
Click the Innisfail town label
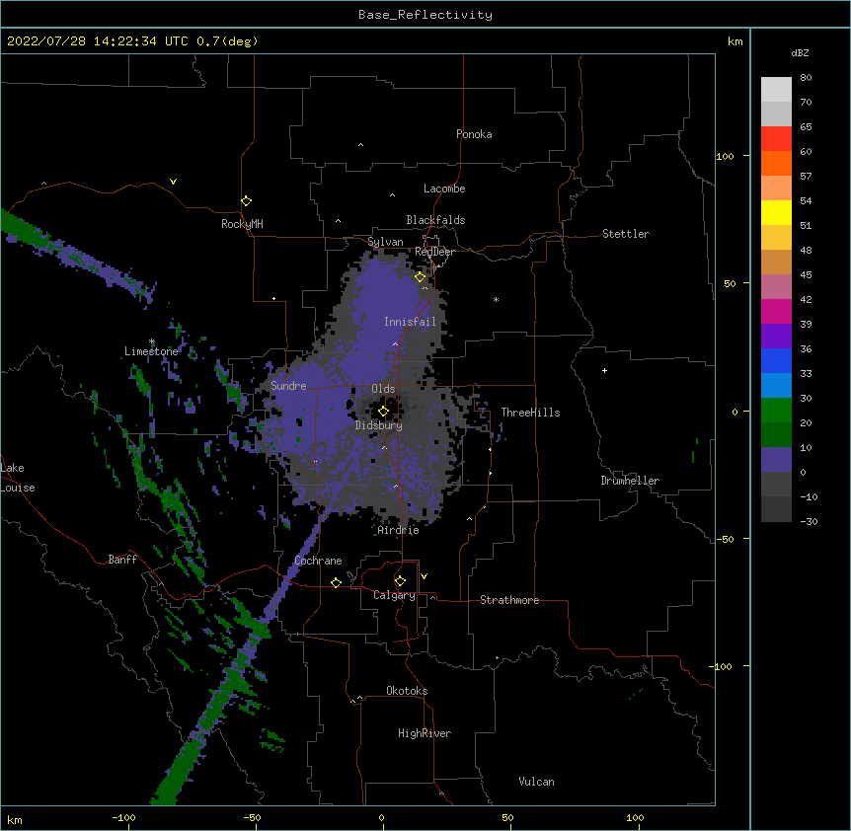pyautogui.click(x=410, y=322)
